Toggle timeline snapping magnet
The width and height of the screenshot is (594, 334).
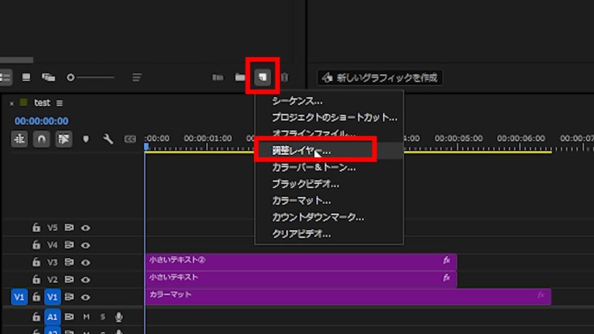pos(41,139)
